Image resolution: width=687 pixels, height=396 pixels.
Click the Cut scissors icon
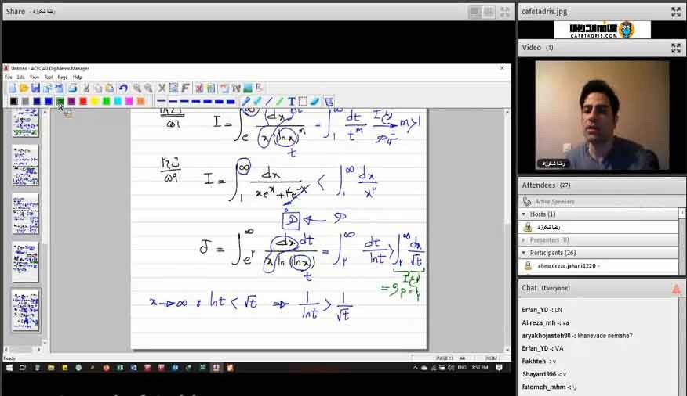tap(86, 88)
